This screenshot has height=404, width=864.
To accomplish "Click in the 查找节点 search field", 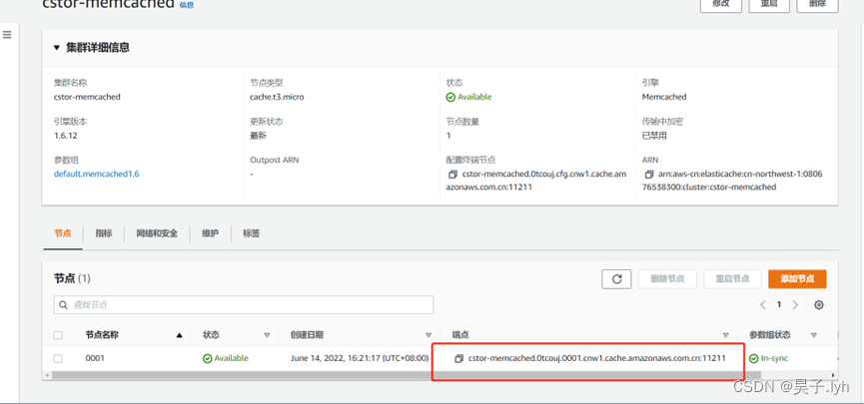I will point(244,305).
